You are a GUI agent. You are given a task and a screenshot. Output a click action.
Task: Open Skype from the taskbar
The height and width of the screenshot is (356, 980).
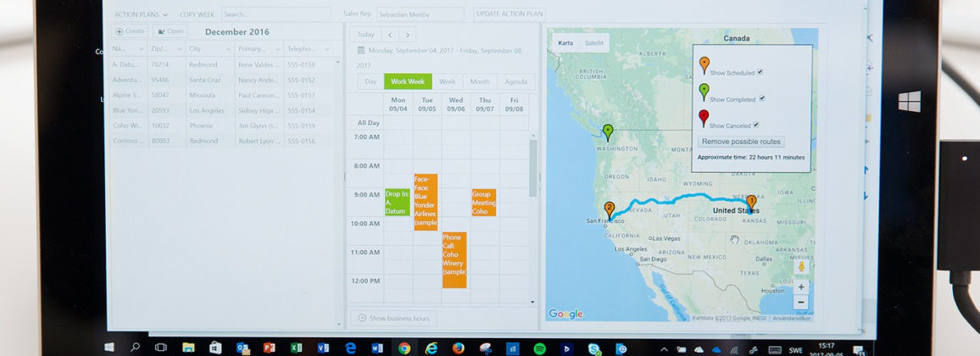(593, 349)
